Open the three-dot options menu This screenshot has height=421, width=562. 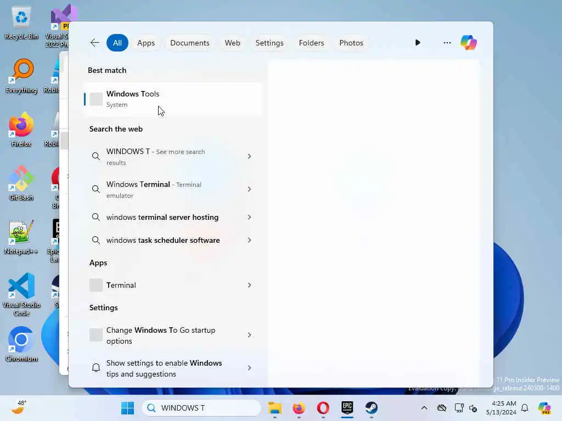[x=447, y=43]
